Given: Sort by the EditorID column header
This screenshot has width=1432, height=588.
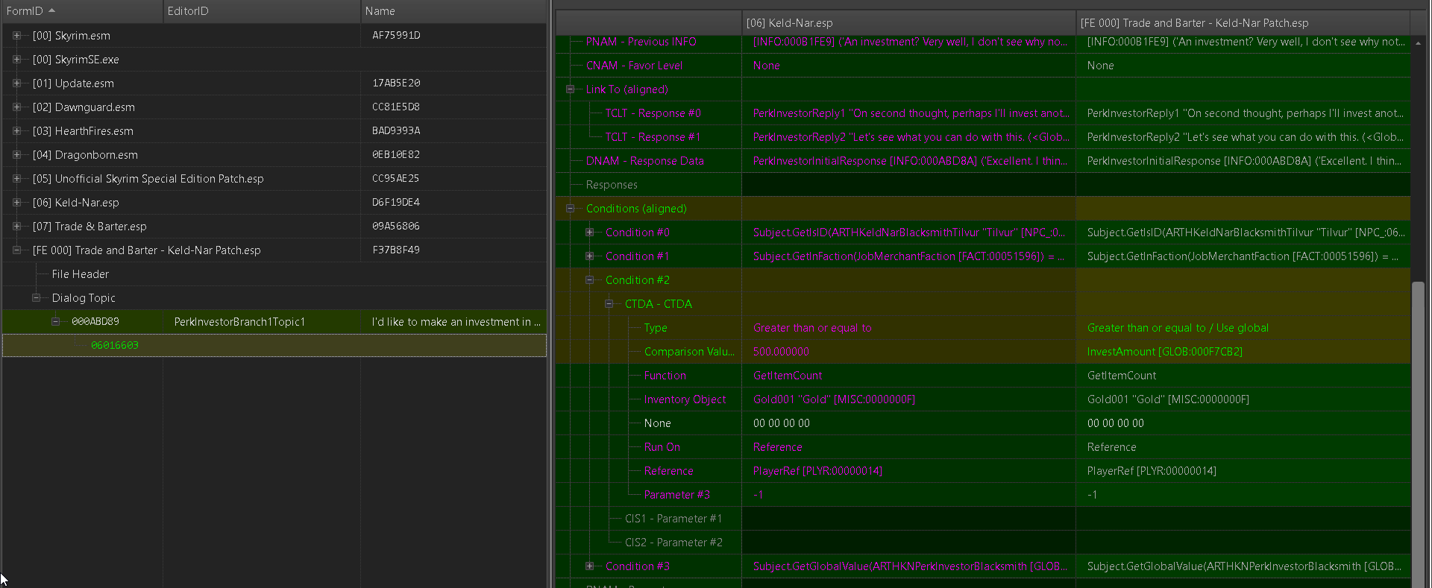Looking at the screenshot, I should 262,11.
